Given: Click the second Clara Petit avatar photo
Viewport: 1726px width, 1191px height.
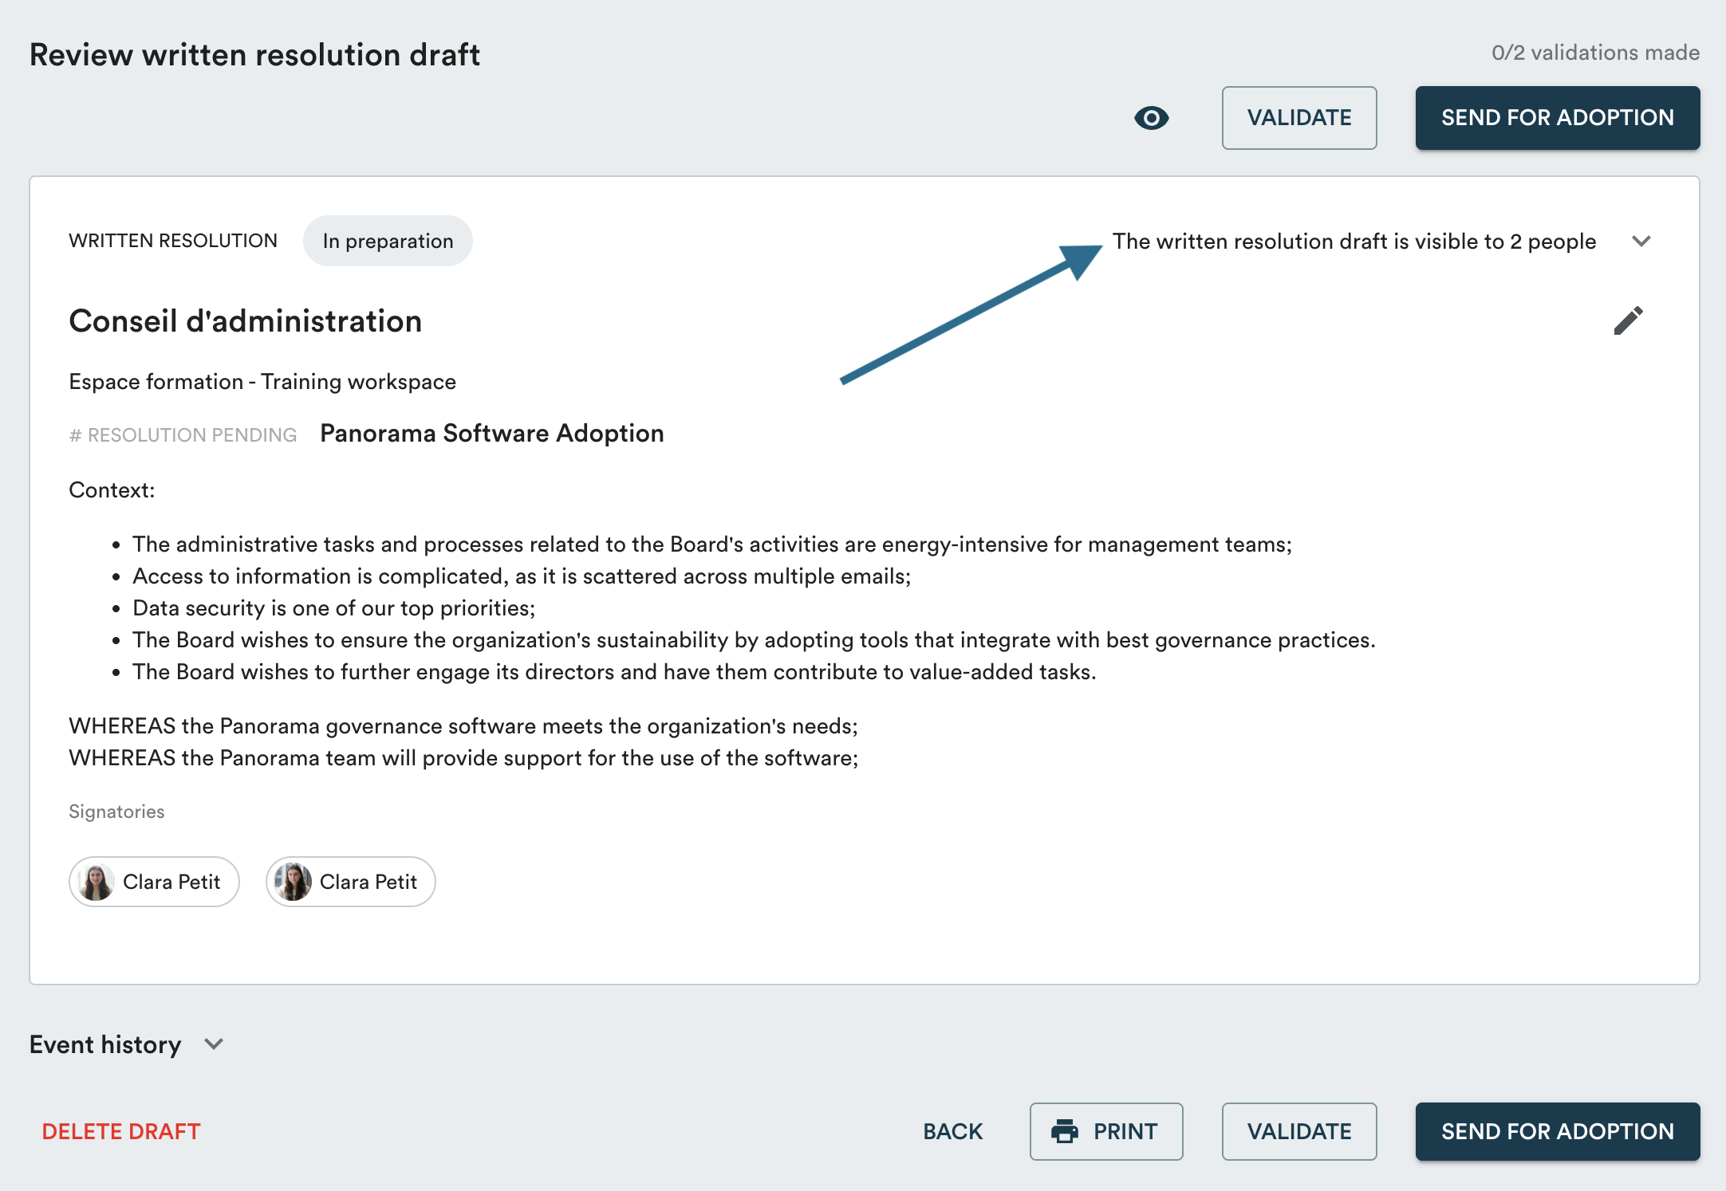Looking at the screenshot, I should (x=293, y=882).
